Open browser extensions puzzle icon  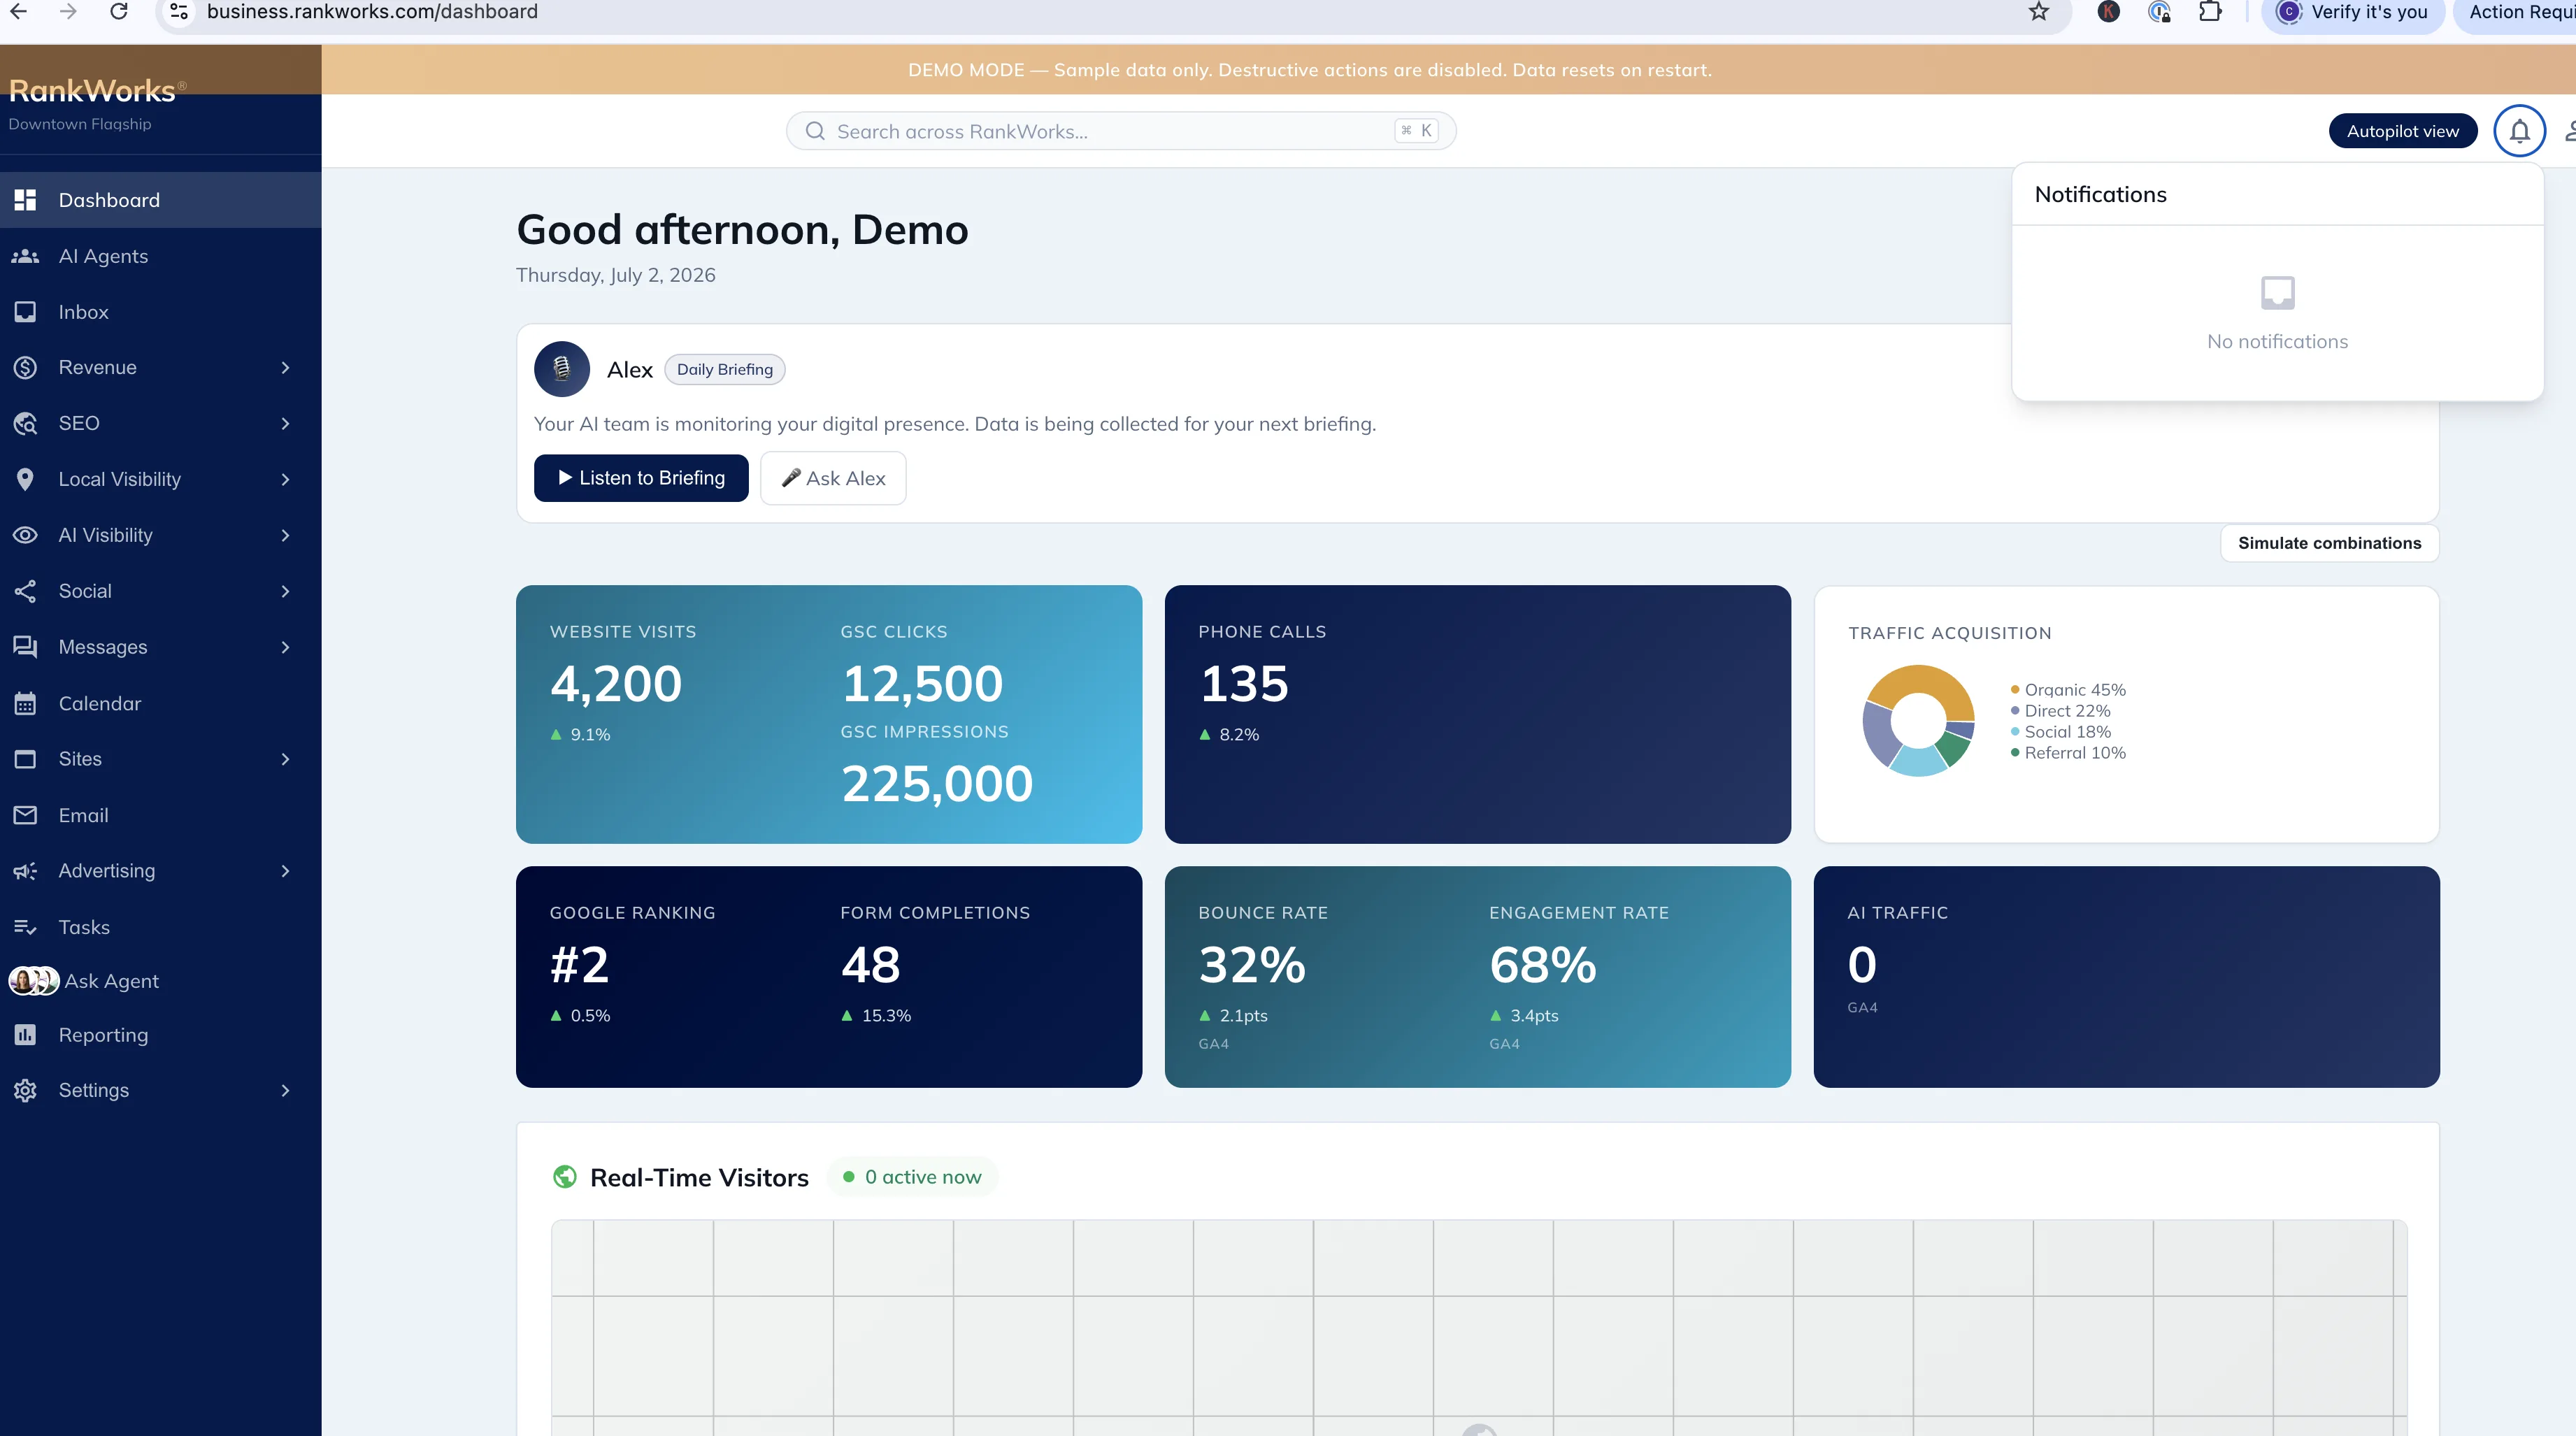point(2210,12)
